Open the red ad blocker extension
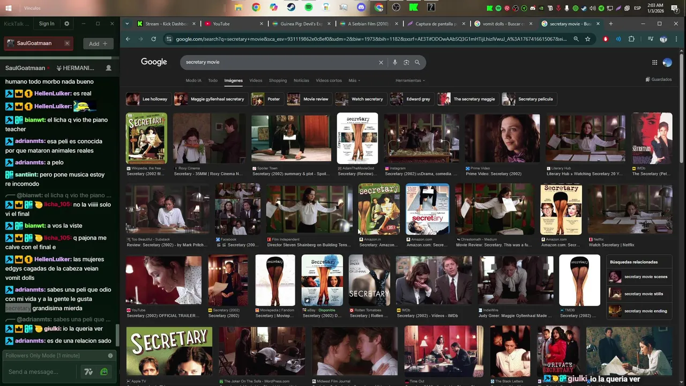Viewport: 686px width, 386px height. coord(606,39)
